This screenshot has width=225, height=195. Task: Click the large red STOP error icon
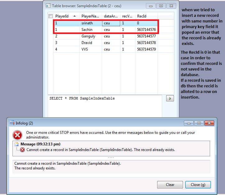pos(17,135)
